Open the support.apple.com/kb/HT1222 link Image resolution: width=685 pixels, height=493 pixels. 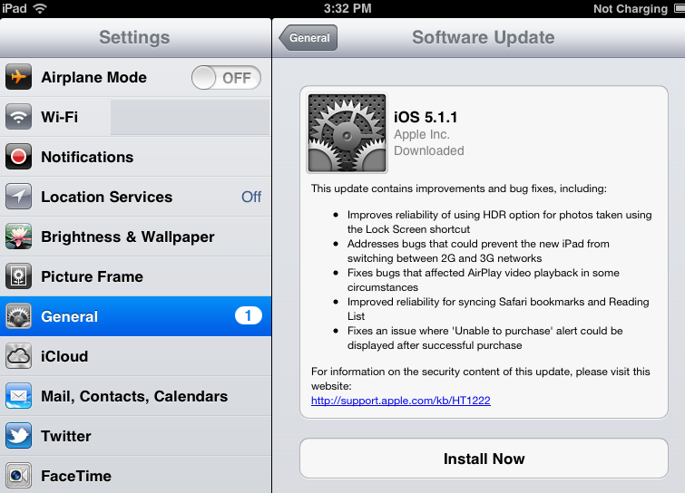[401, 401]
